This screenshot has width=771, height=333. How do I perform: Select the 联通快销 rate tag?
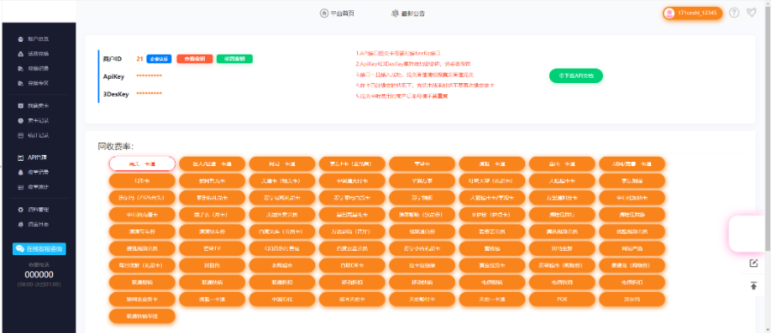(212, 282)
